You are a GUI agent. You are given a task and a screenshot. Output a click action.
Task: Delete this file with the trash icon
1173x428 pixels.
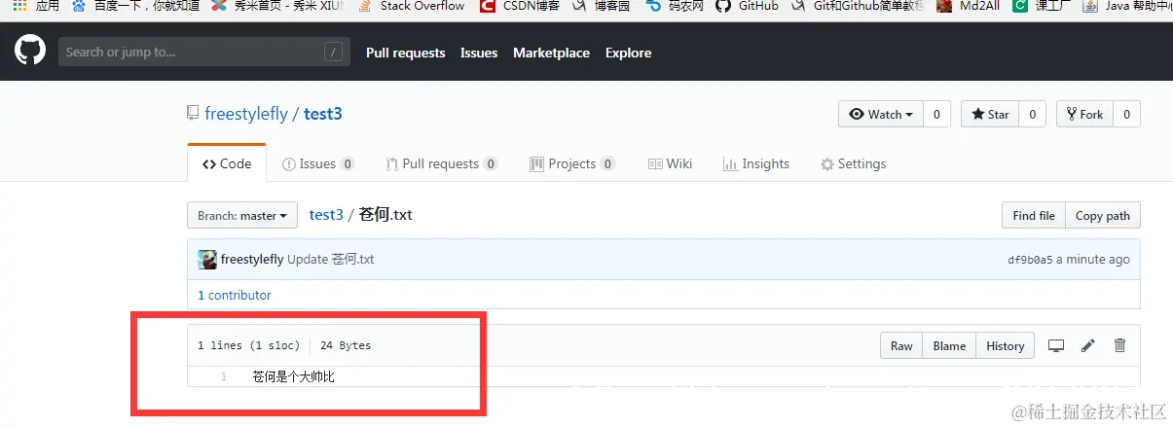point(1119,345)
